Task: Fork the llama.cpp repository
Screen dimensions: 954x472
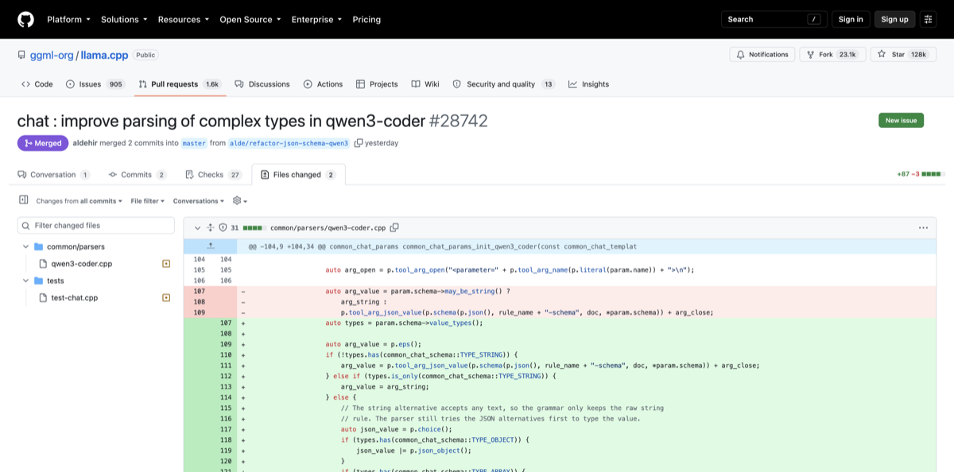Action: [832, 54]
